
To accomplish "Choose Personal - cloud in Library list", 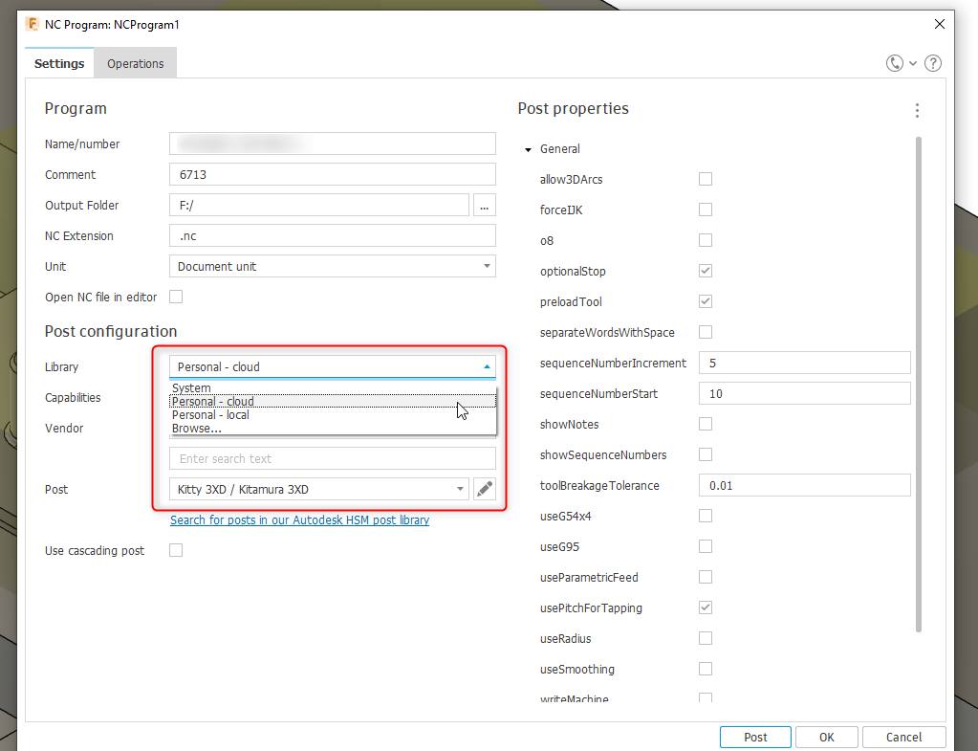I will (x=333, y=402).
